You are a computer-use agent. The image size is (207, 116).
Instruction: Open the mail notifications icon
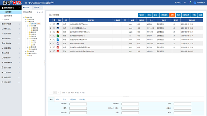point(189,3)
